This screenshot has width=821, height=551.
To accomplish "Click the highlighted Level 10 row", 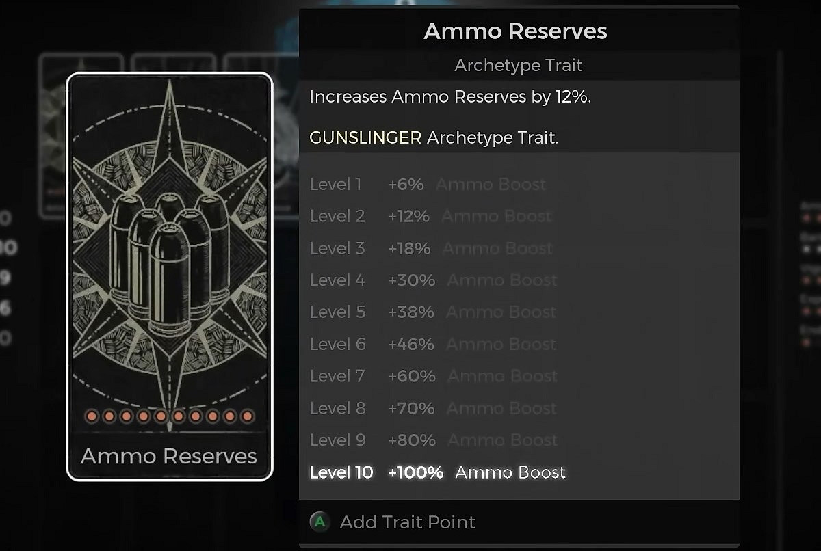I will pos(438,472).
